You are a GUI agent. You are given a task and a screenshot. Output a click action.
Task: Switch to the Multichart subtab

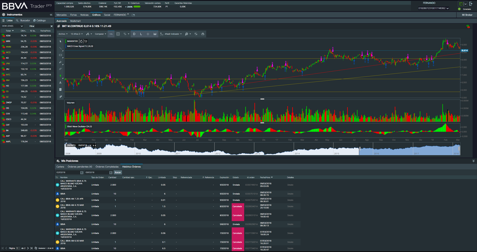tap(75, 21)
